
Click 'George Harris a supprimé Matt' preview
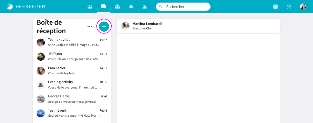(x=74, y=115)
